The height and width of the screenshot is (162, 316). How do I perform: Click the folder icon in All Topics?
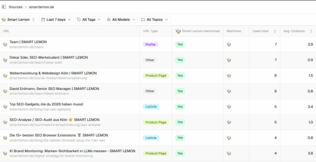[143, 19]
